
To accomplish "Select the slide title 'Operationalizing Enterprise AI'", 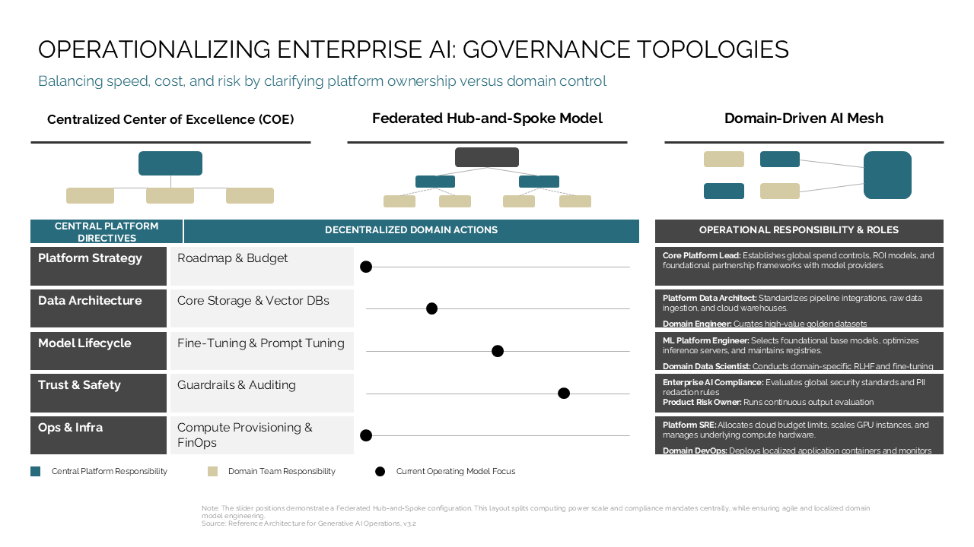I will tap(413, 49).
